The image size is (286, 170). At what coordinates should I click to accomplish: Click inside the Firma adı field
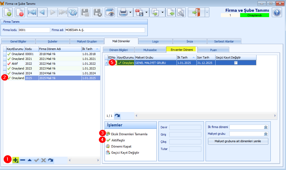click(105, 30)
